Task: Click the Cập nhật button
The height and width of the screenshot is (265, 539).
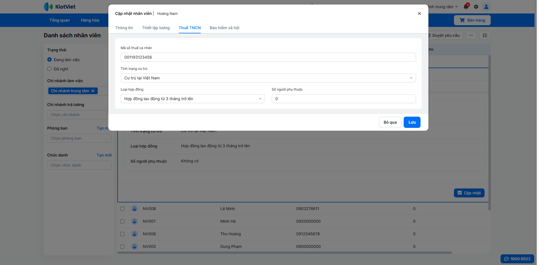Action: (x=469, y=193)
